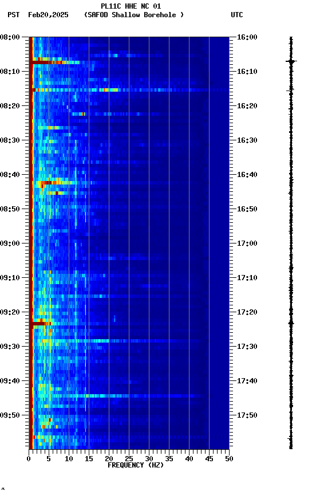Click the 17:50 UTC time label
The width and height of the screenshot is (316, 495).
coord(247,415)
